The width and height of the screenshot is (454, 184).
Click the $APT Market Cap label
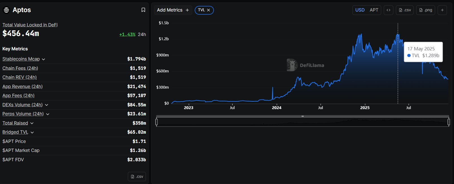[x=21, y=151]
